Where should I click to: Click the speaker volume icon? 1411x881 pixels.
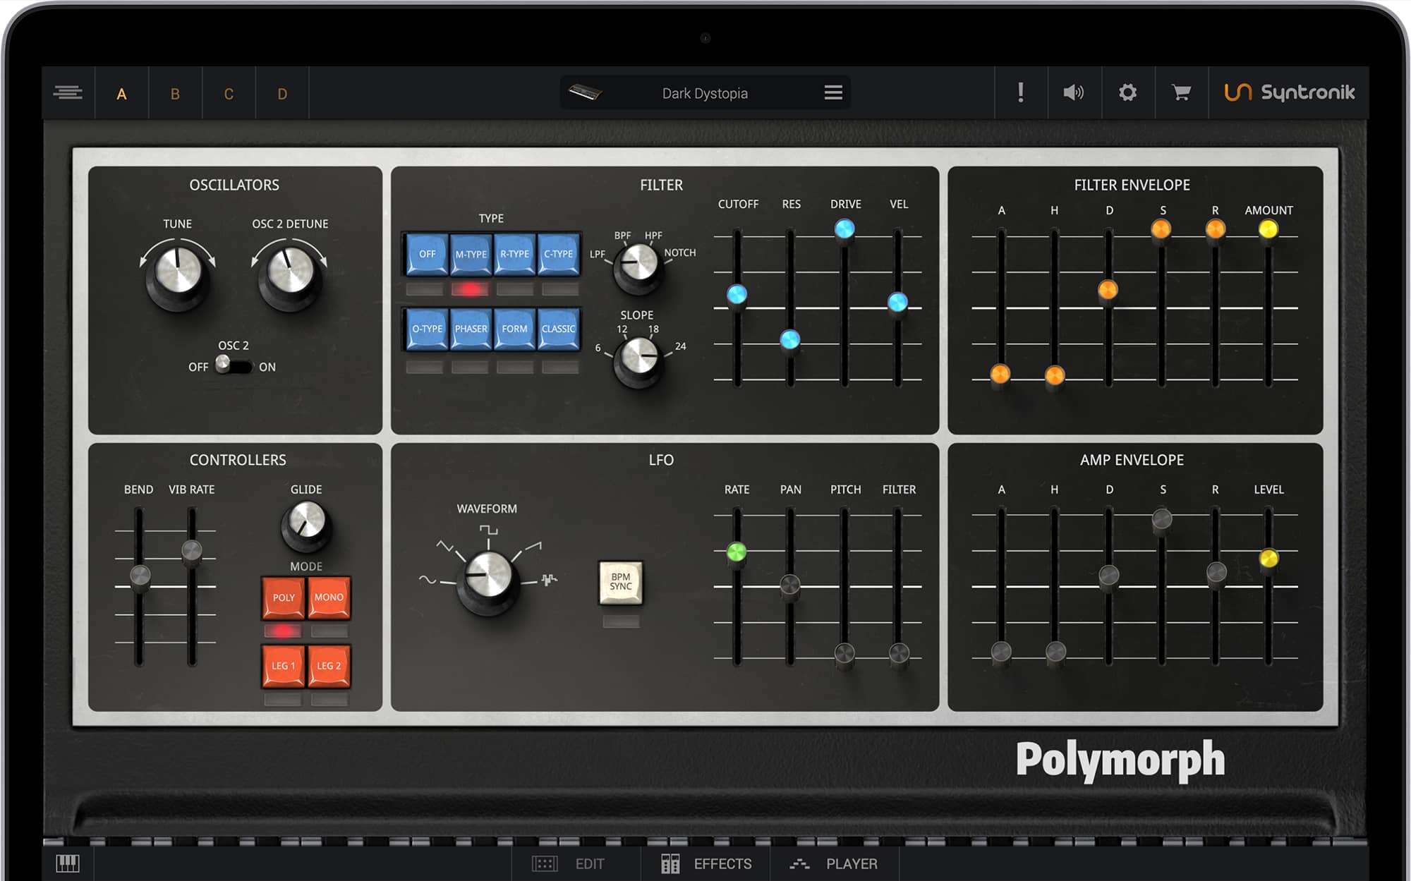click(1074, 92)
